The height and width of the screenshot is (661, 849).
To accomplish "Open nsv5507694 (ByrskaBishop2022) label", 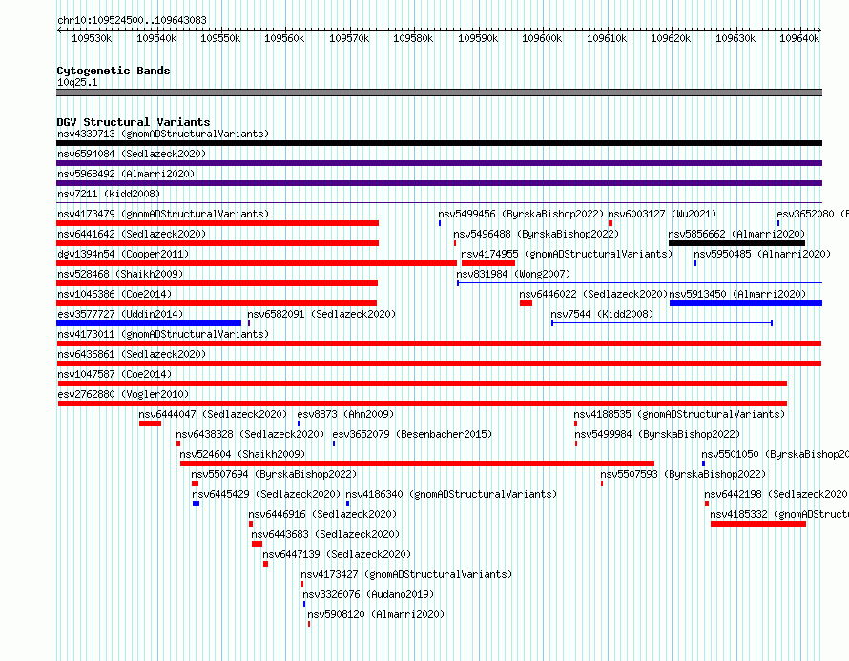I will (x=274, y=474).
